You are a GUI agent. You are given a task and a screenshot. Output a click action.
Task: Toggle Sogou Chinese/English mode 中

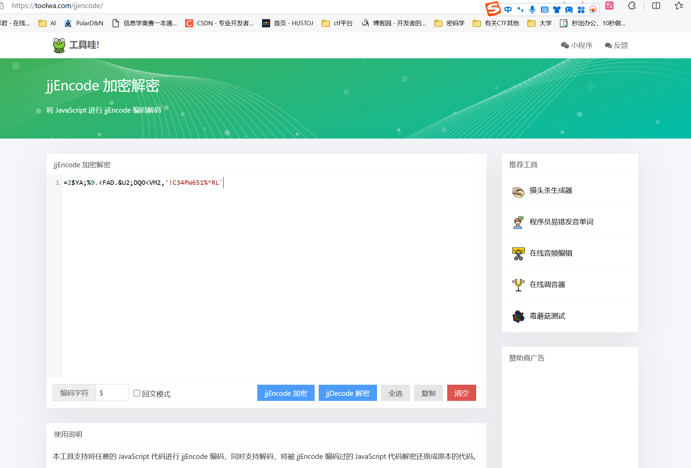click(x=508, y=9)
